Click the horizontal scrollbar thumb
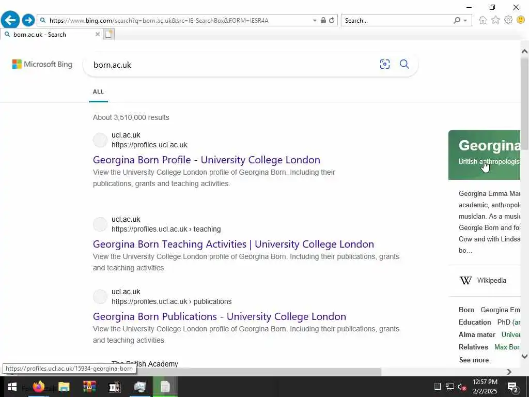The width and height of the screenshot is (529, 397). tap(258, 372)
